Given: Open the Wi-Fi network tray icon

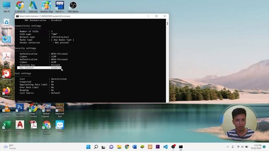Looking at the screenshot, I should tap(238, 147).
